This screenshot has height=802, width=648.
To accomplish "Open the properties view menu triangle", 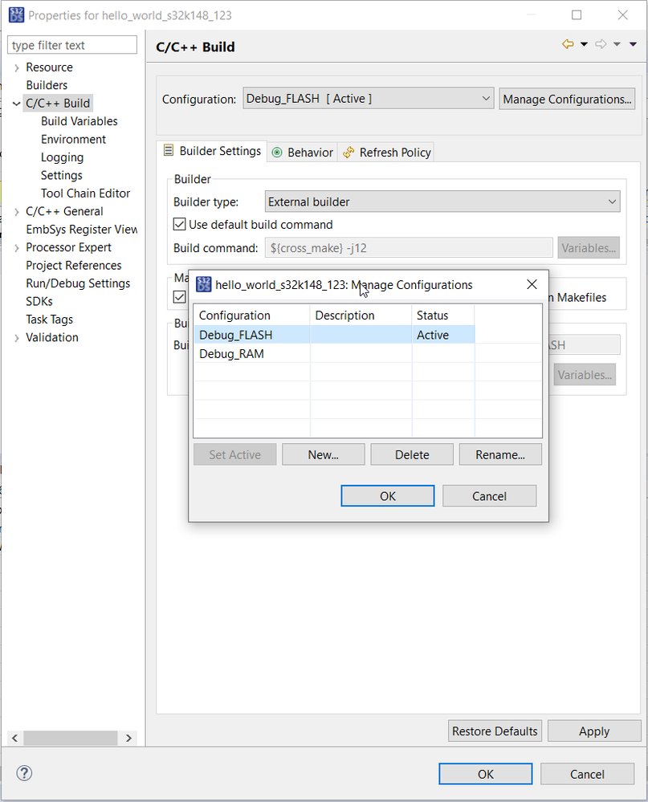I will coord(634,44).
